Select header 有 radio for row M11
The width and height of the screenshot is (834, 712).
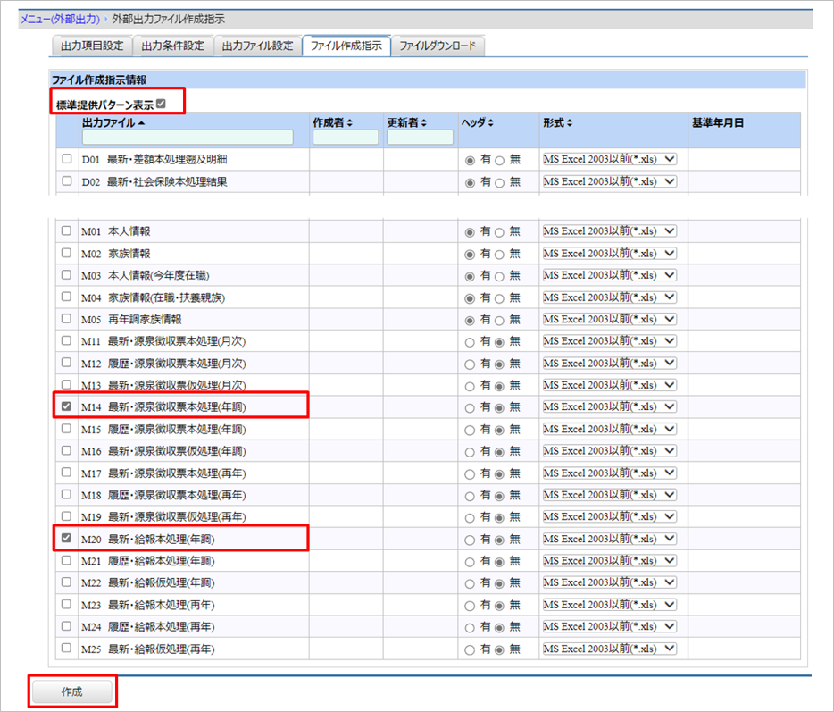(x=470, y=343)
